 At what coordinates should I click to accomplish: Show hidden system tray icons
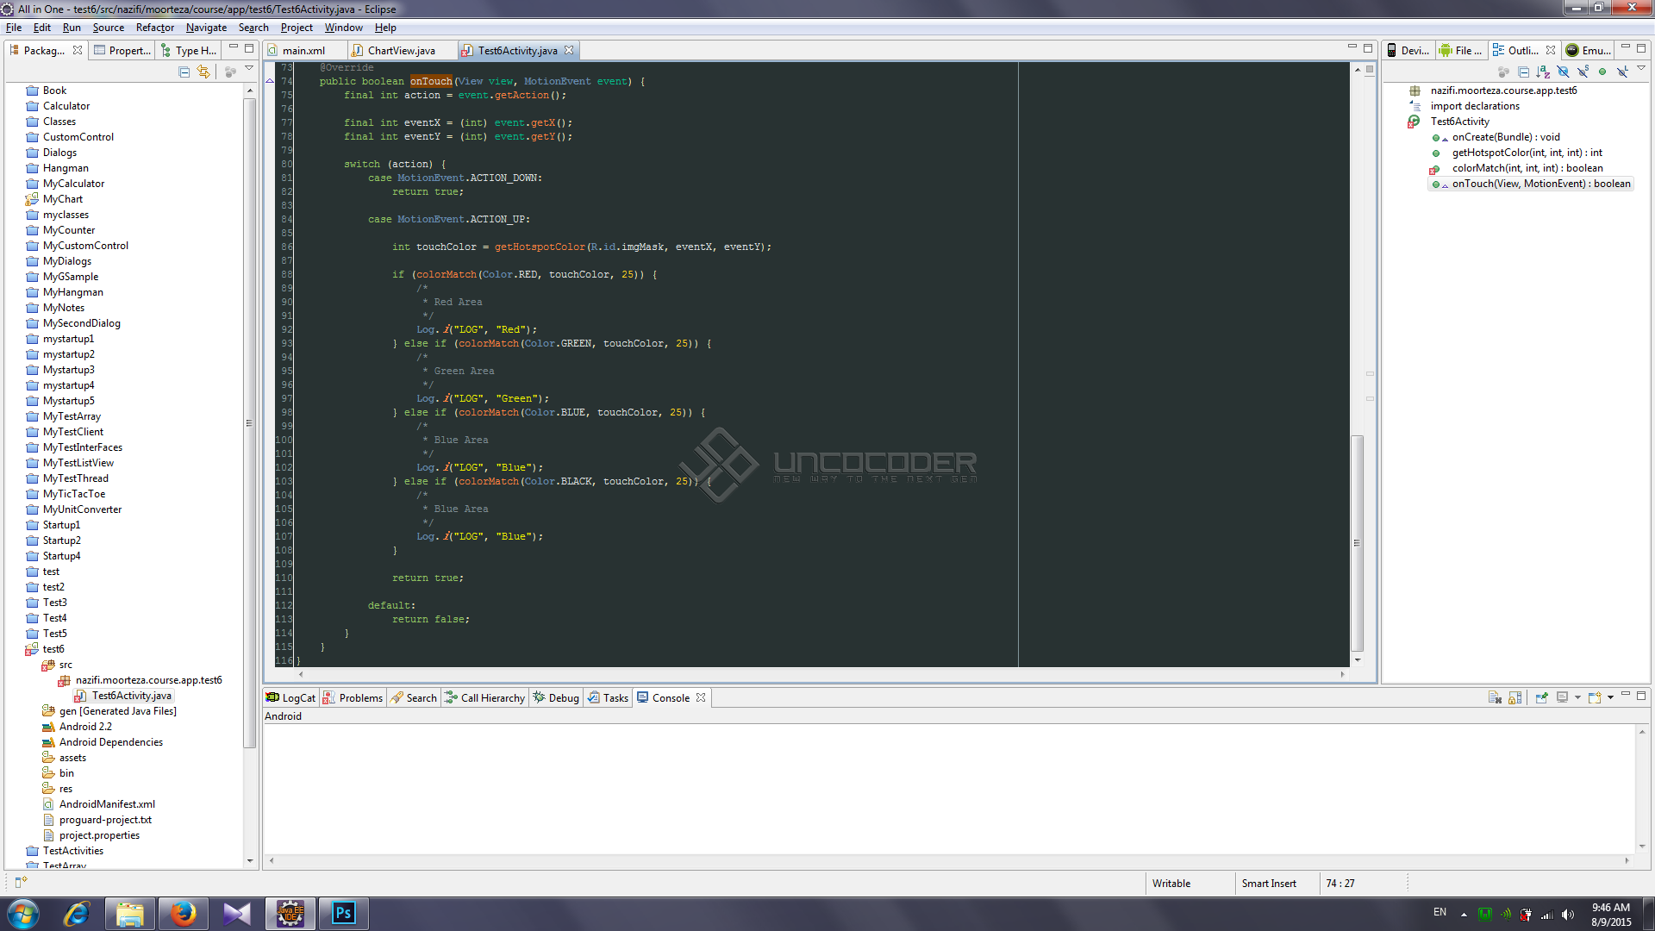1464,915
